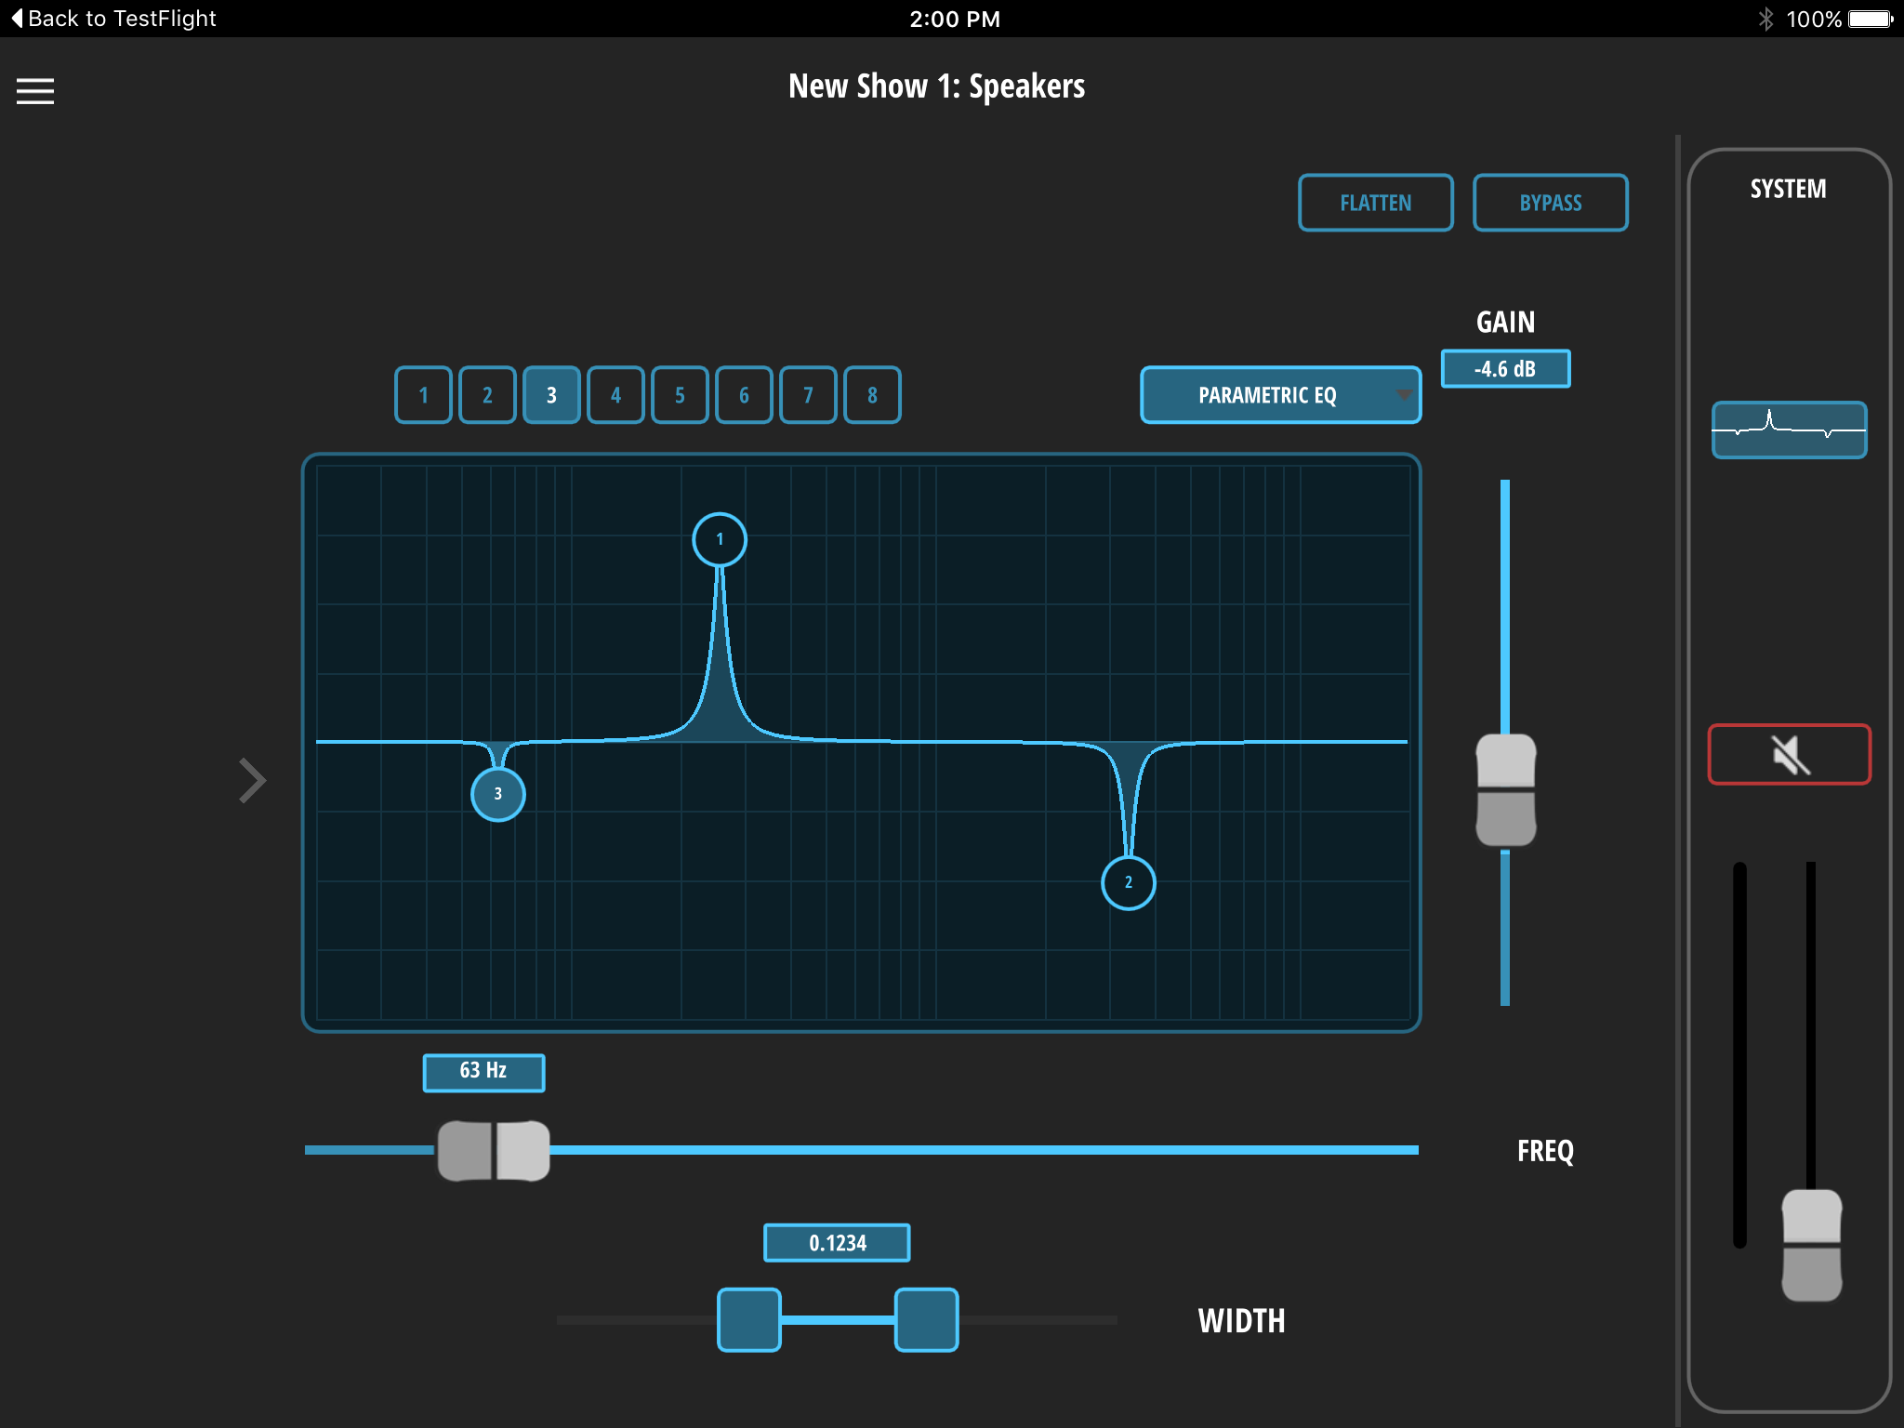
Task: Tap the system EQ curve thumbnail
Action: click(1789, 430)
